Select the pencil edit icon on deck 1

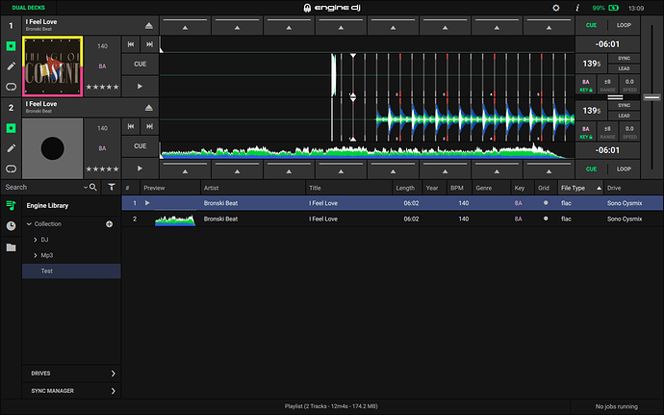(x=11, y=65)
